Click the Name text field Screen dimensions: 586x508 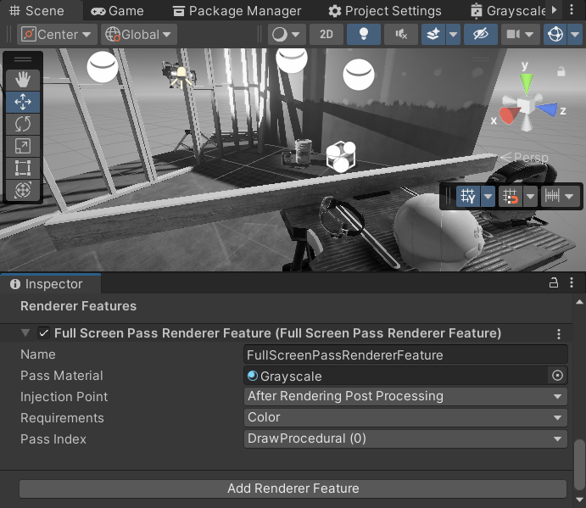pos(405,355)
